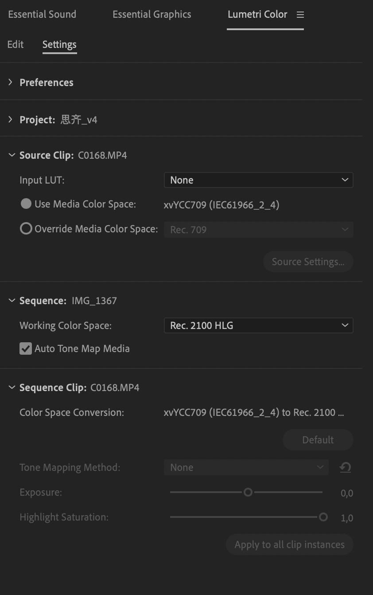Image resolution: width=373 pixels, height=595 pixels.
Task: Click the Default conversion button
Action: (318, 439)
